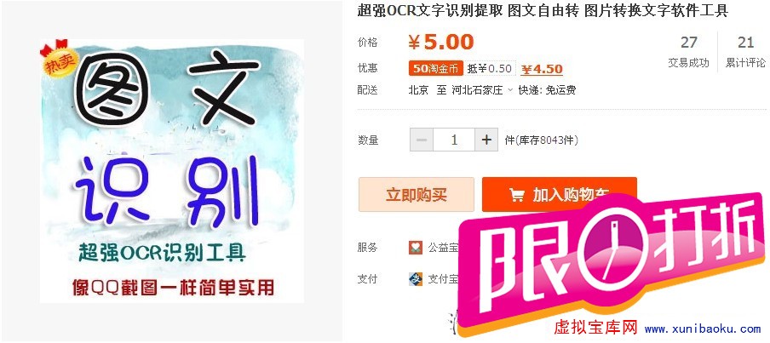Viewport: 770px width, 343px height.
Task: Click the 公益宝贝 heart icon
Action: (x=416, y=248)
